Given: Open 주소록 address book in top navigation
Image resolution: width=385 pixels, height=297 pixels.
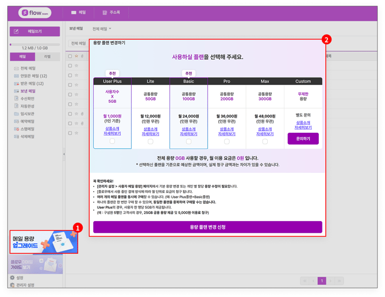Looking at the screenshot, I should (x=111, y=12).
